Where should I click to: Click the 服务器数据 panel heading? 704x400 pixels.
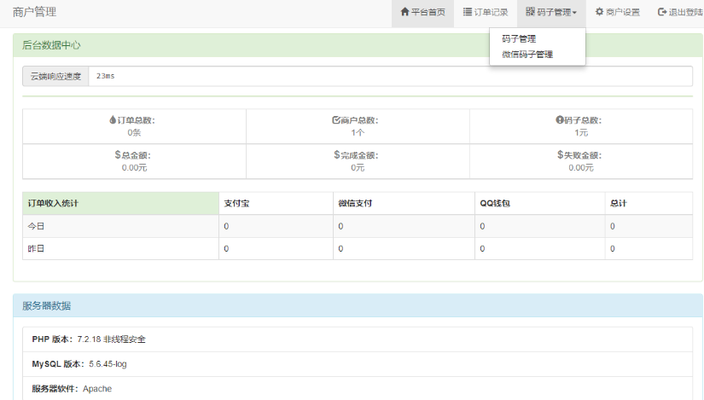coord(47,305)
